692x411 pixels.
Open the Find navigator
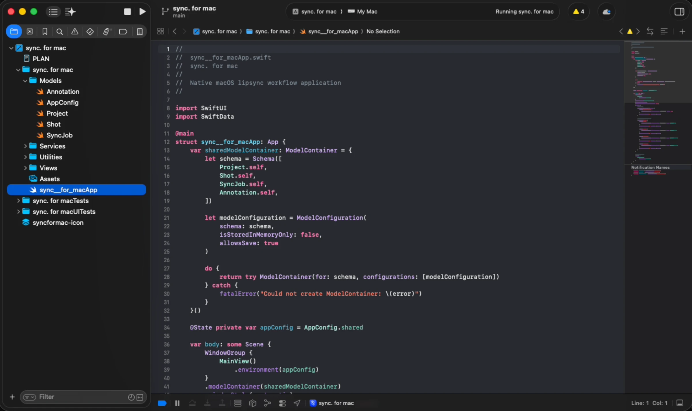59,31
